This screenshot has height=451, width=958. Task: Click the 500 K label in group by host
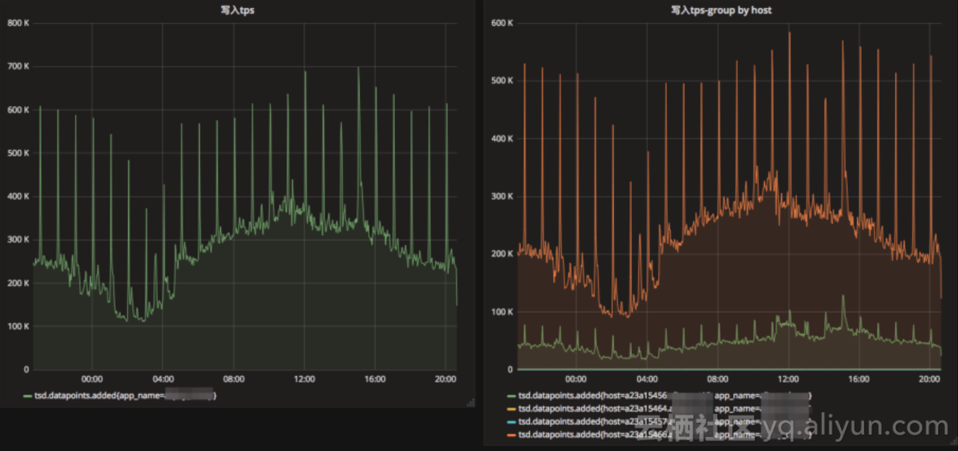pyautogui.click(x=502, y=80)
